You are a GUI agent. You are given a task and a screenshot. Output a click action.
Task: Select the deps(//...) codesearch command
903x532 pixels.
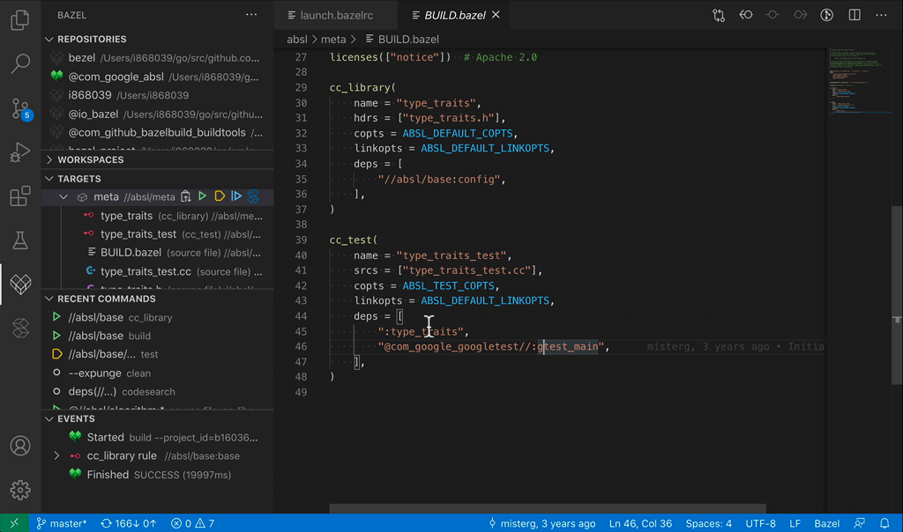point(157,391)
